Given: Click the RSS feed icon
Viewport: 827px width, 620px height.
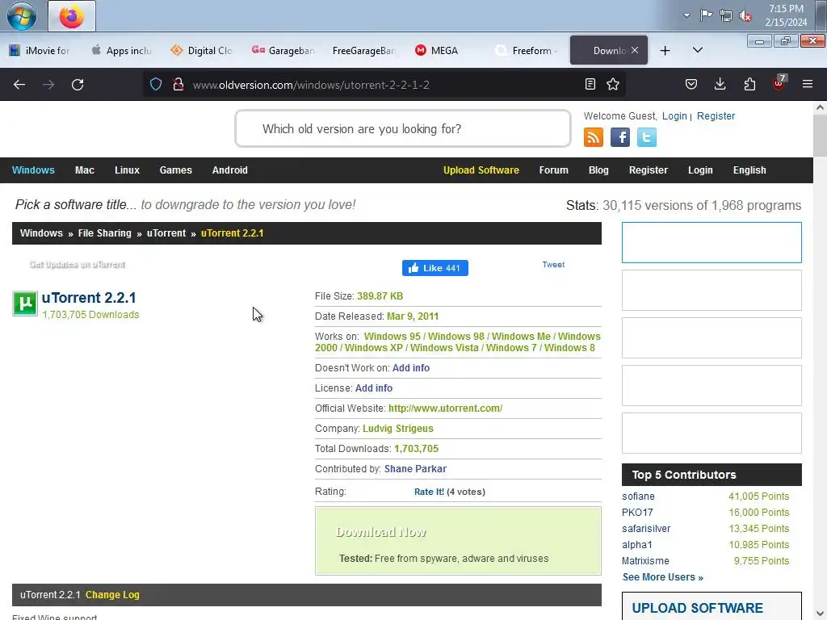Looking at the screenshot, I should point(594,137).
